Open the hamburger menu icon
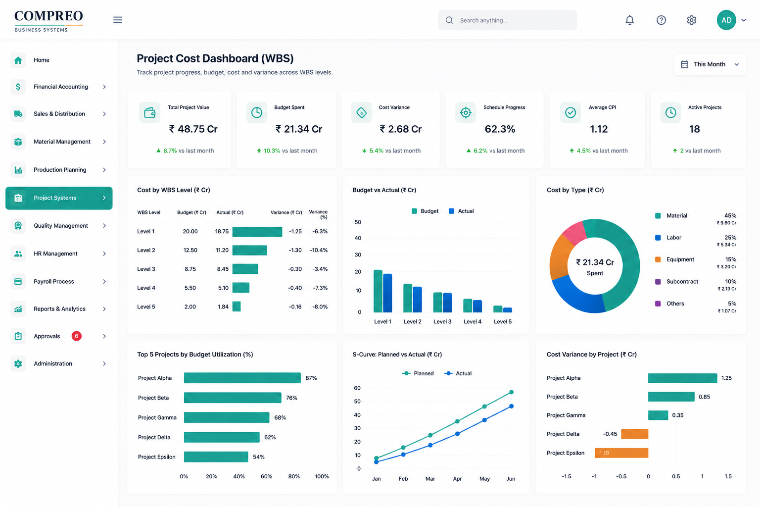760x507 pixels. pyautogui.click(x=117, y=20)
